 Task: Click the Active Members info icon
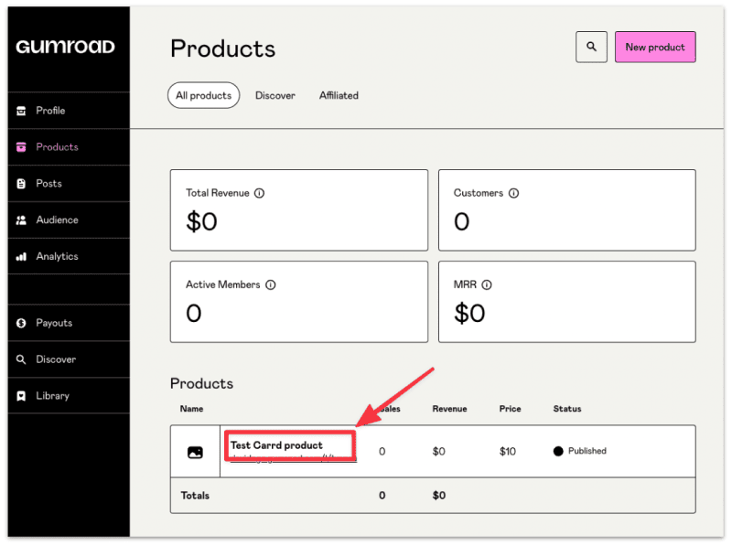pos(270,284)
